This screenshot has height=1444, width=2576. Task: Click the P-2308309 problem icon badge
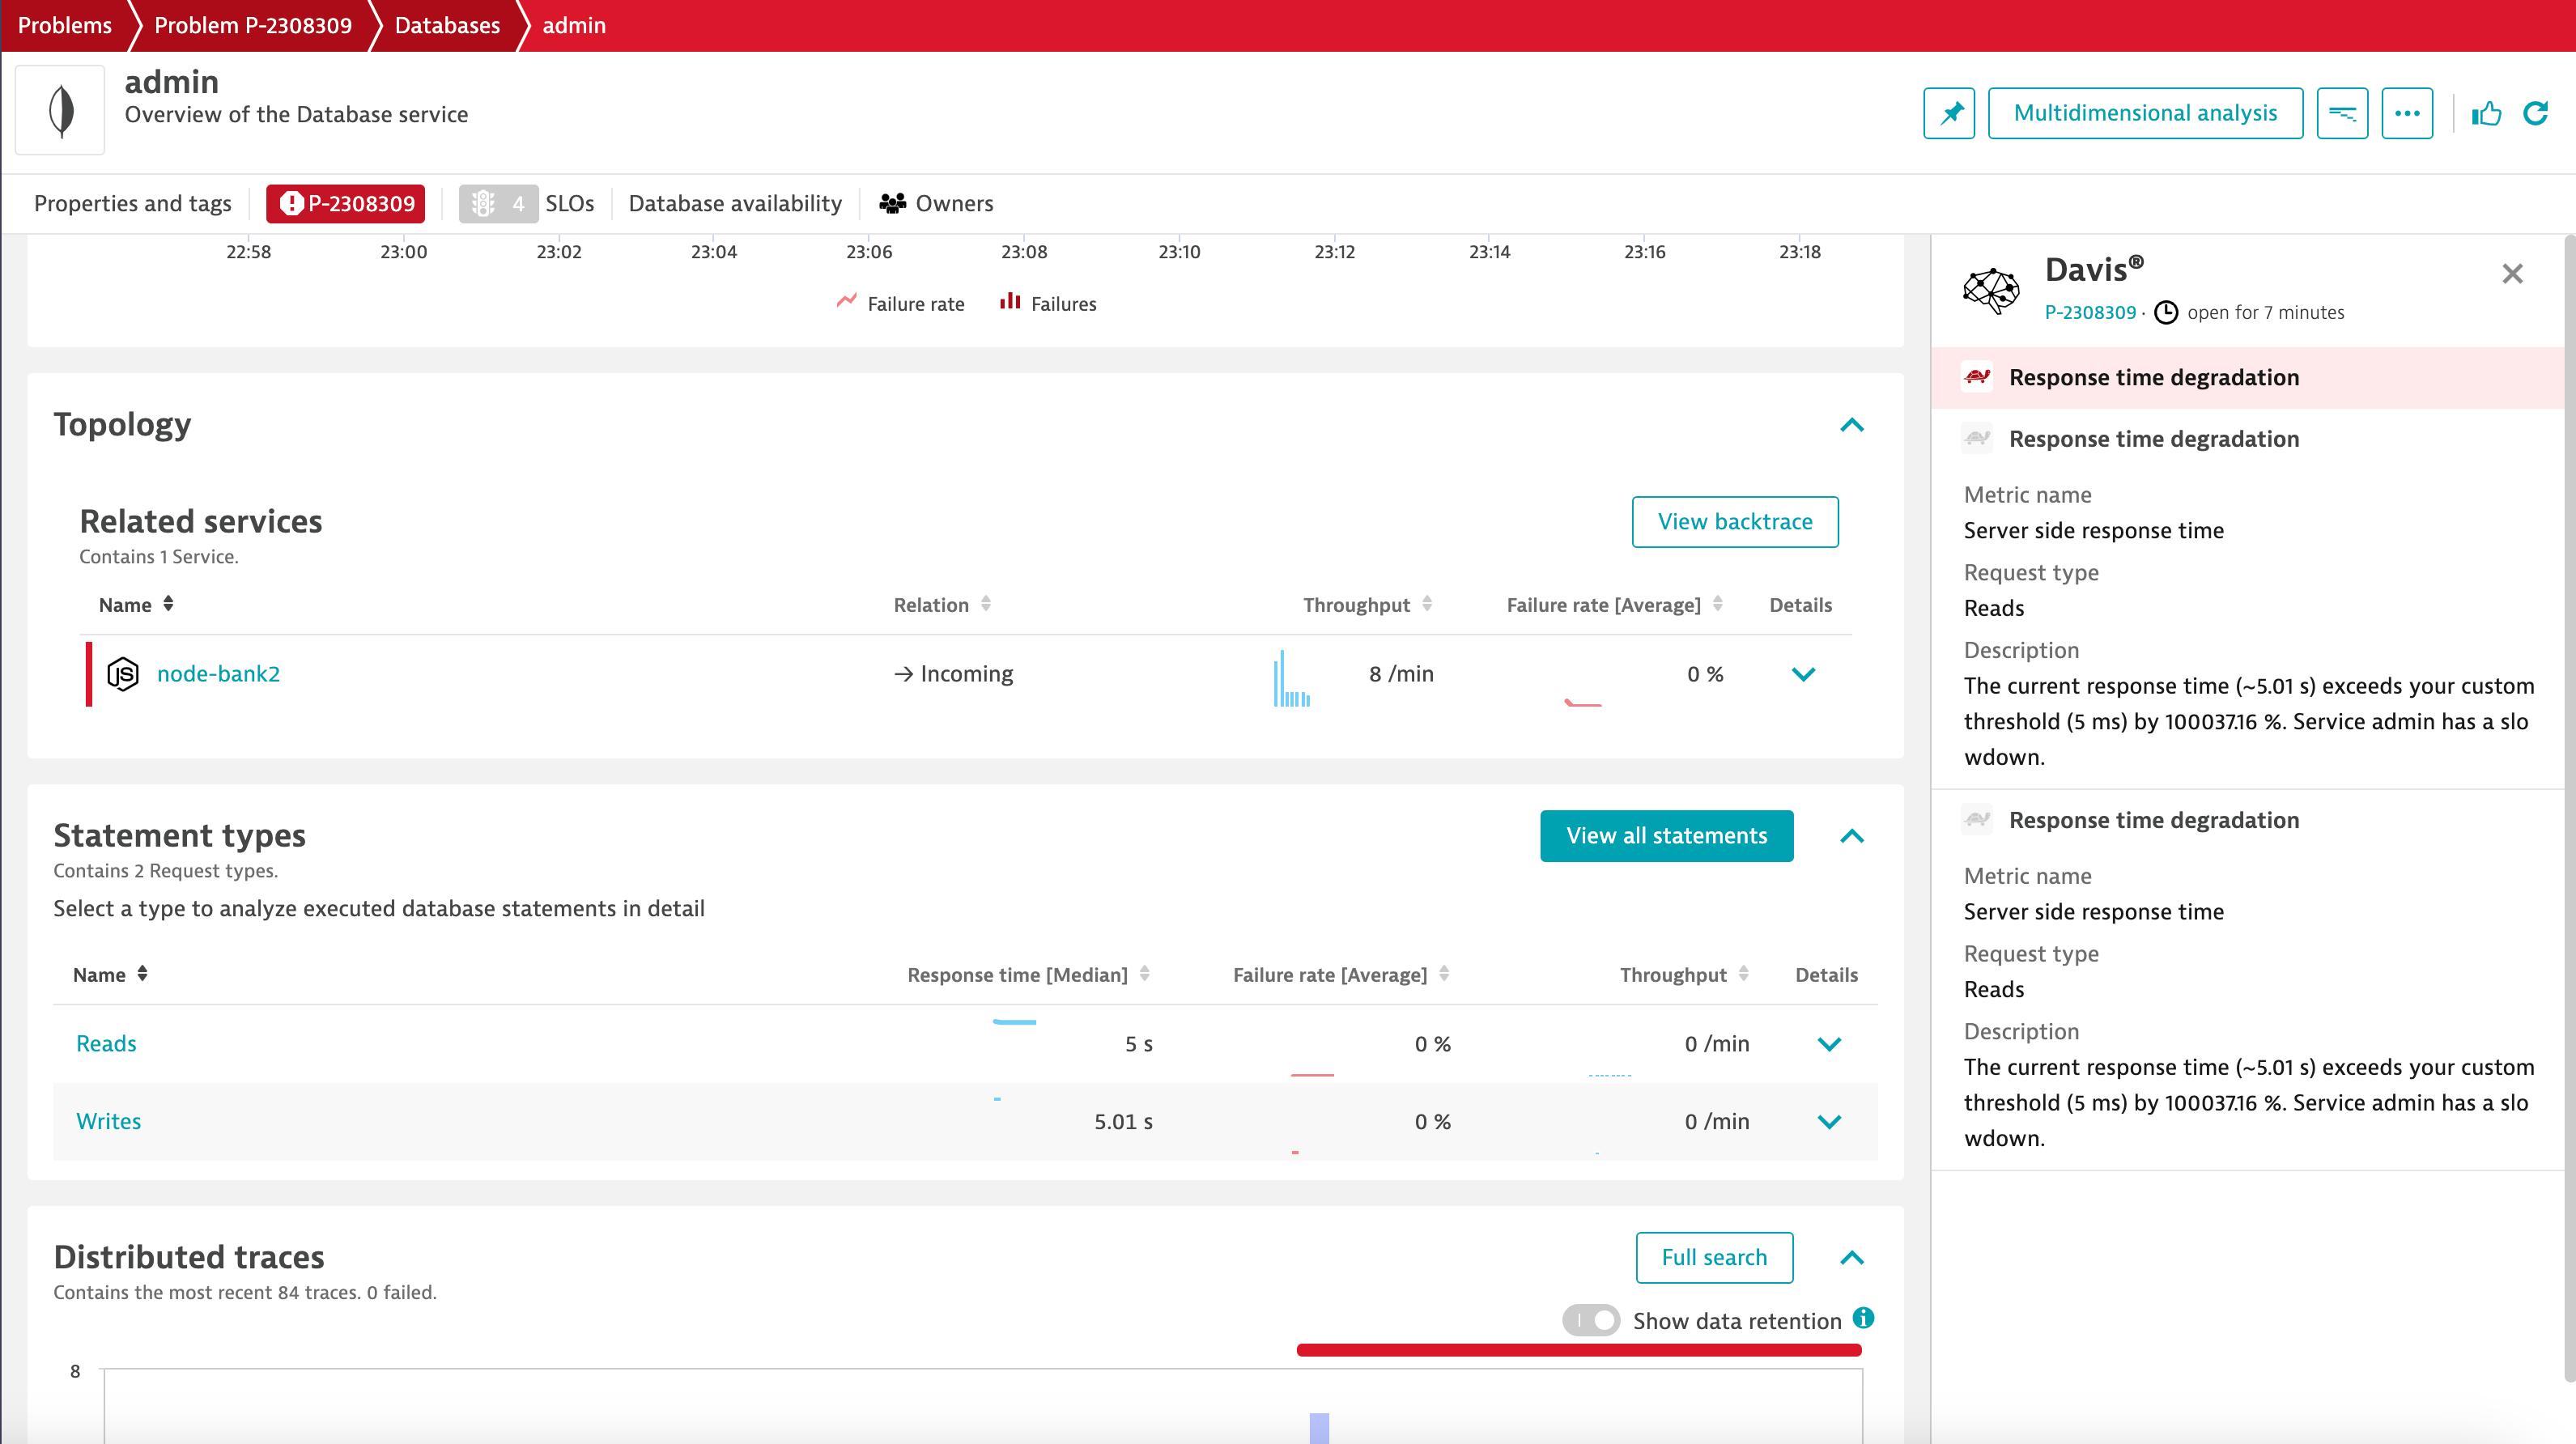(x=345, y=202)
